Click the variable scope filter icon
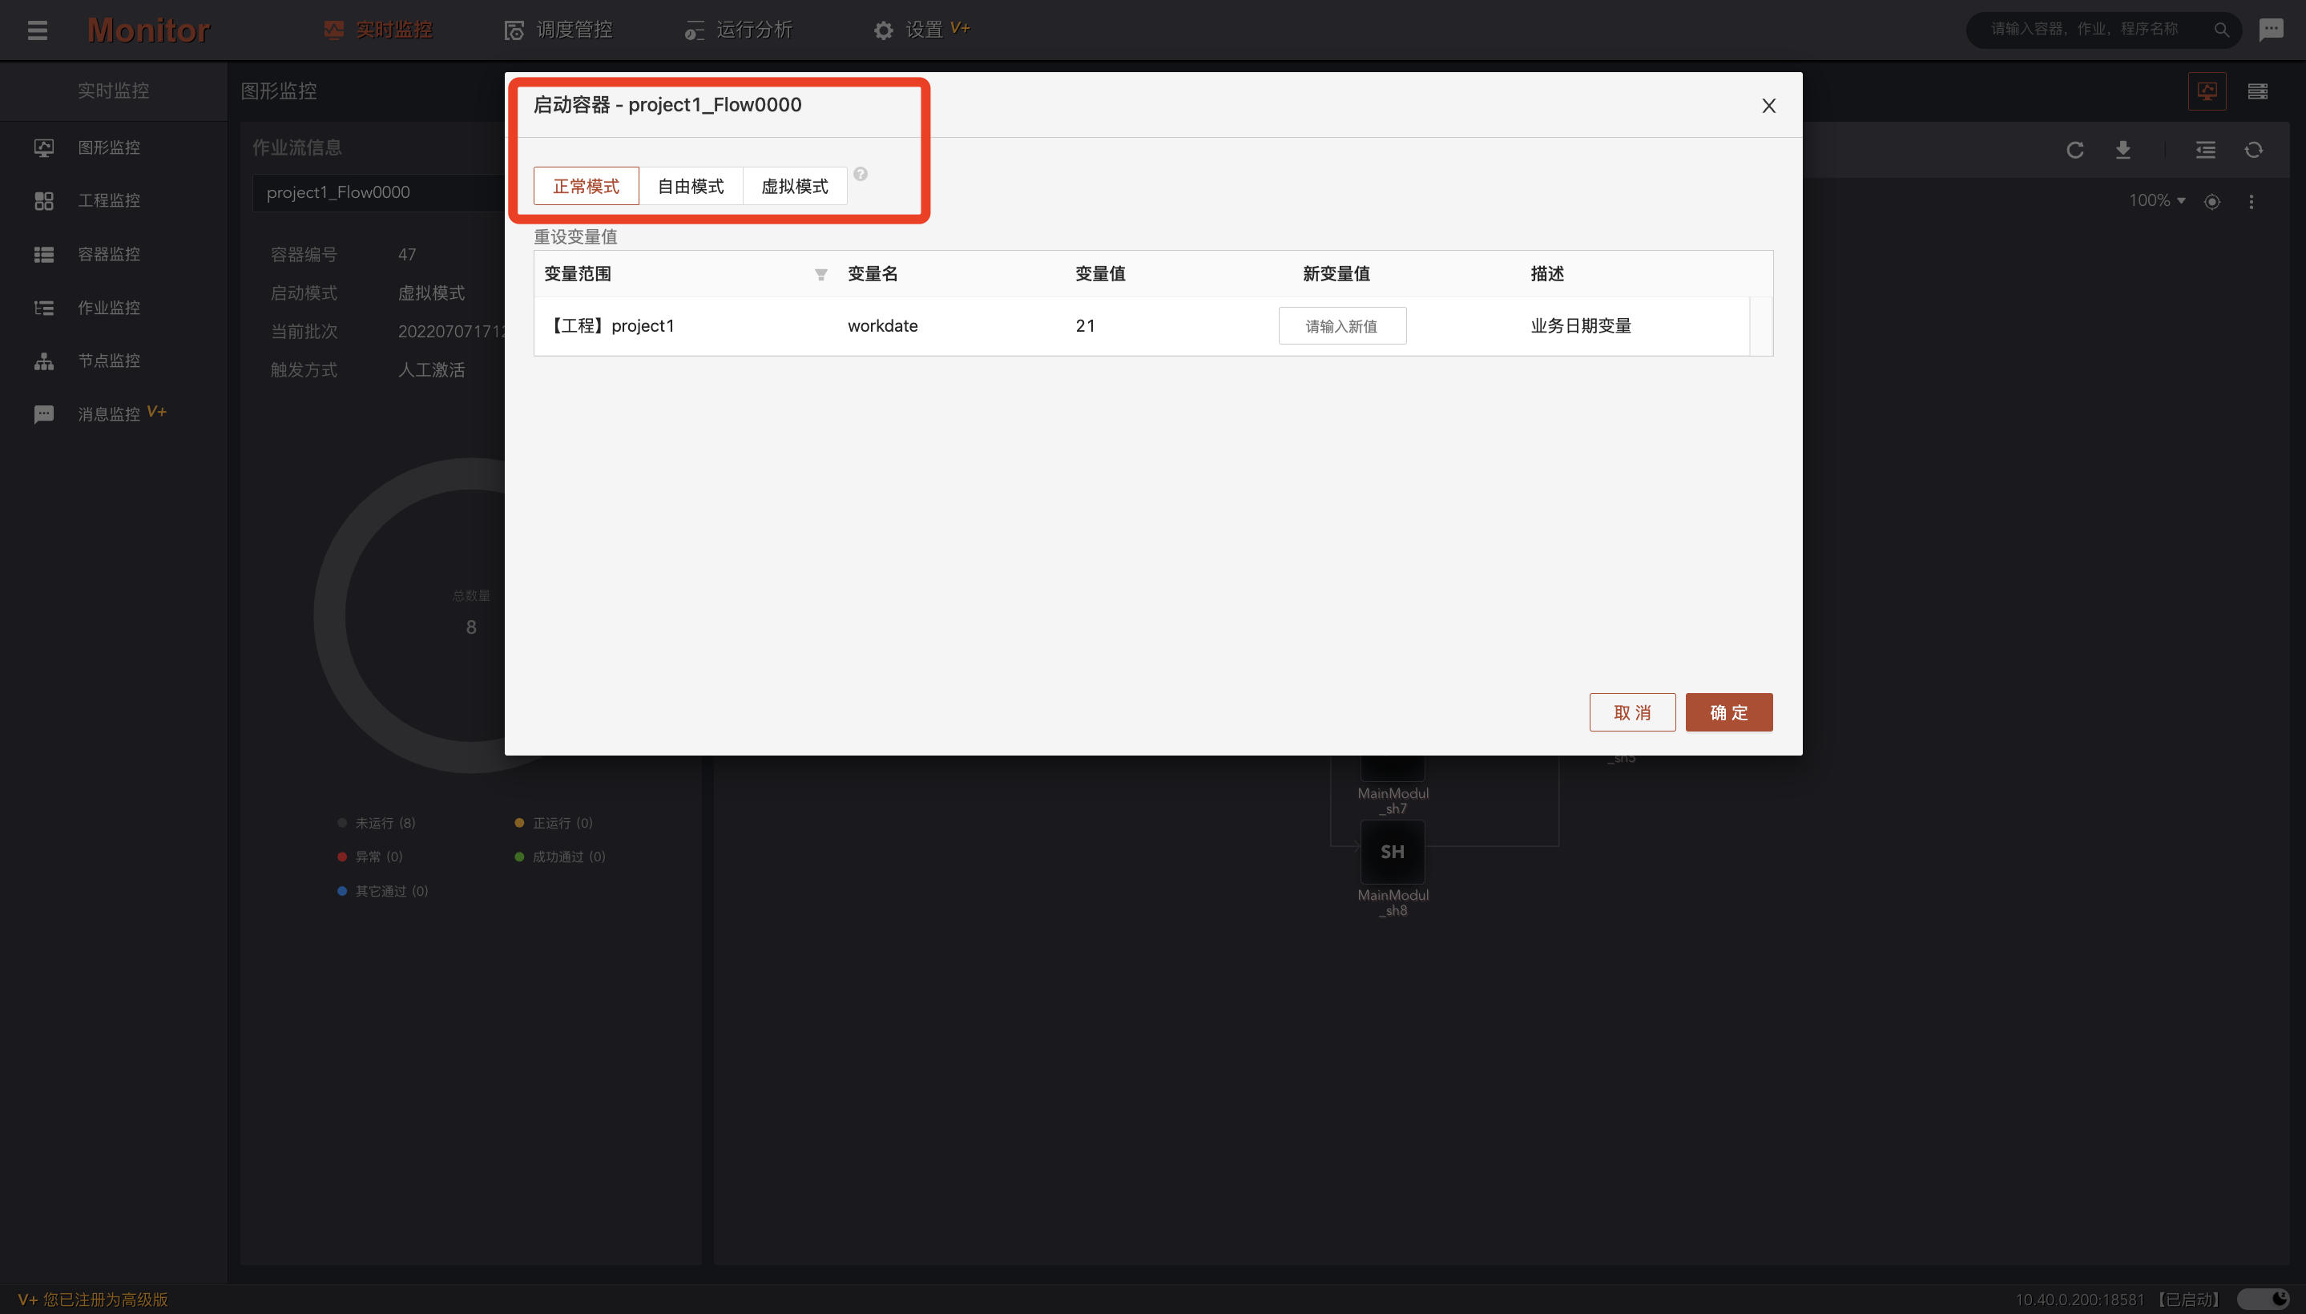This screenshot has height=1314, width=2306. pyautogui.click(x=820, y=274)
